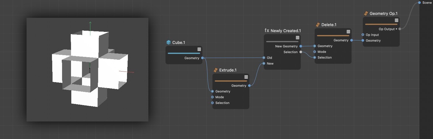This screenshot has height=139, width=433.
Task: Open the Cube.1 node menu icon
Action: 199,49
